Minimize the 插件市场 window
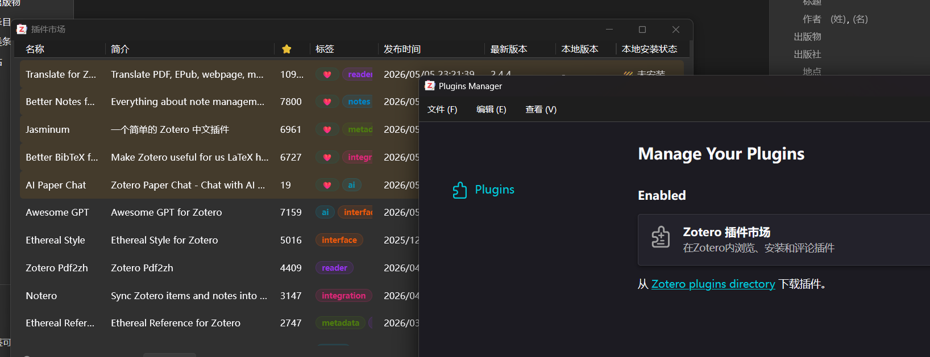 pyautogui.click(x=609, y=30)
